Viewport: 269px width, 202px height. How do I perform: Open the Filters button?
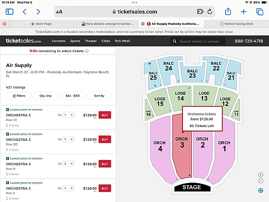(19, 96)
